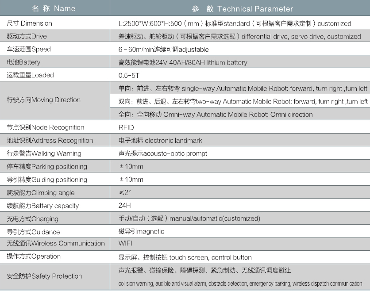
Task: Click the WIFI wireless communication value
Action: click(x=125, y=243)
